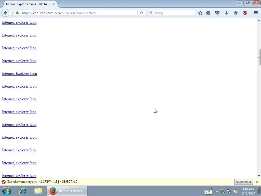Click the pen input icon in the tray
The width and height of the screenshot is (261, 196).
208,191
